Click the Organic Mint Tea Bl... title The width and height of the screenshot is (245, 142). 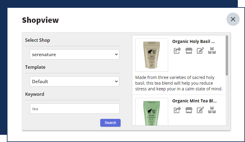point(194,101)
